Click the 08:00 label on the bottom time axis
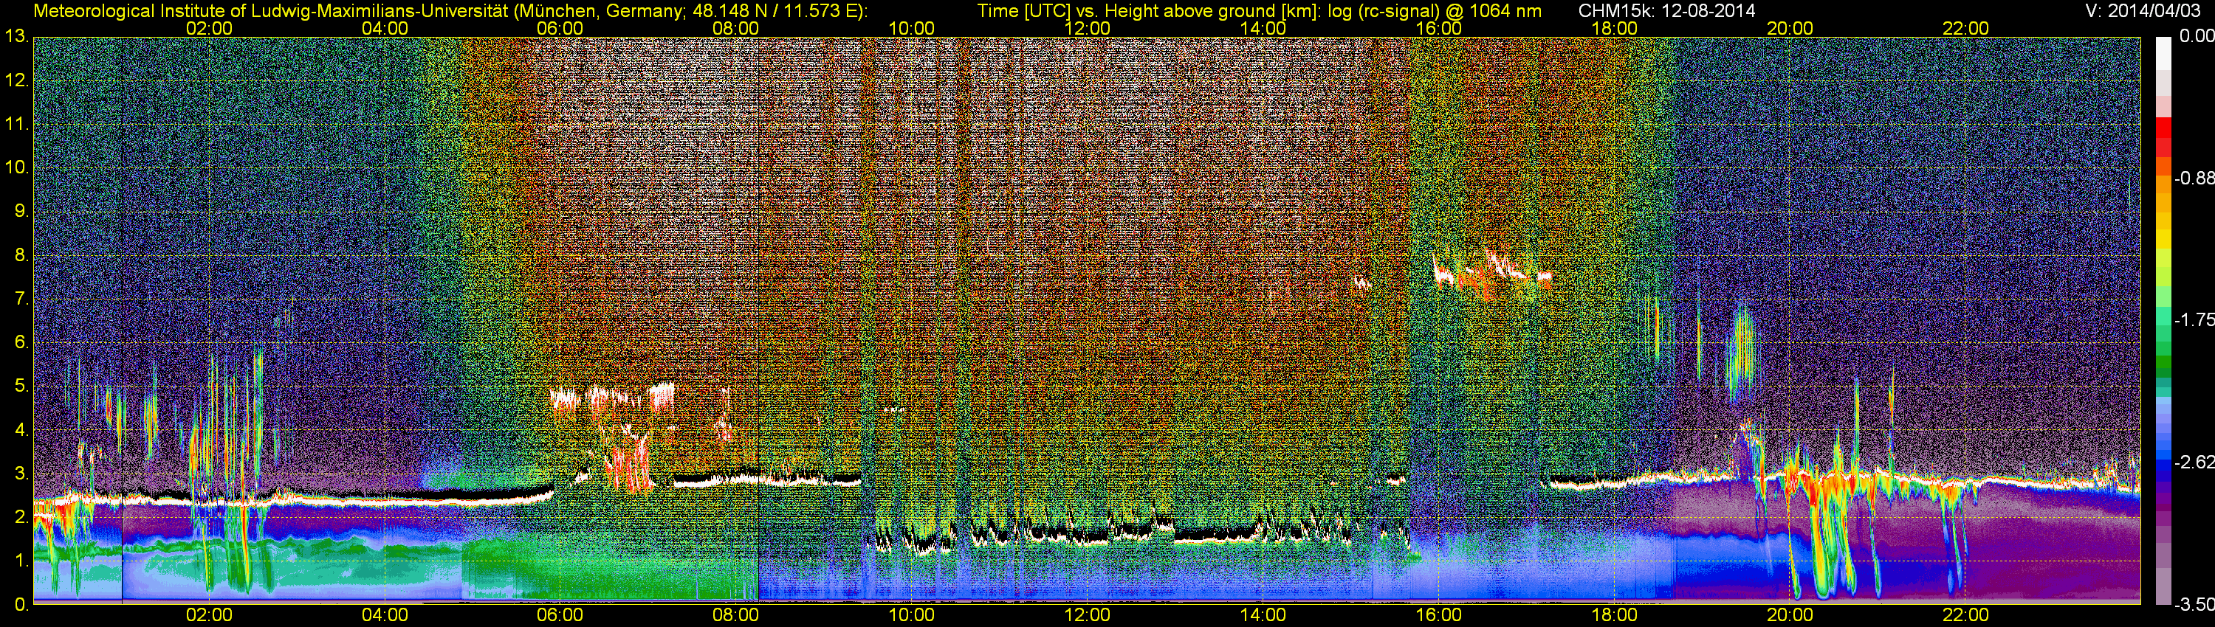The height and width of the screenshot is (627, 2215). 736,615
